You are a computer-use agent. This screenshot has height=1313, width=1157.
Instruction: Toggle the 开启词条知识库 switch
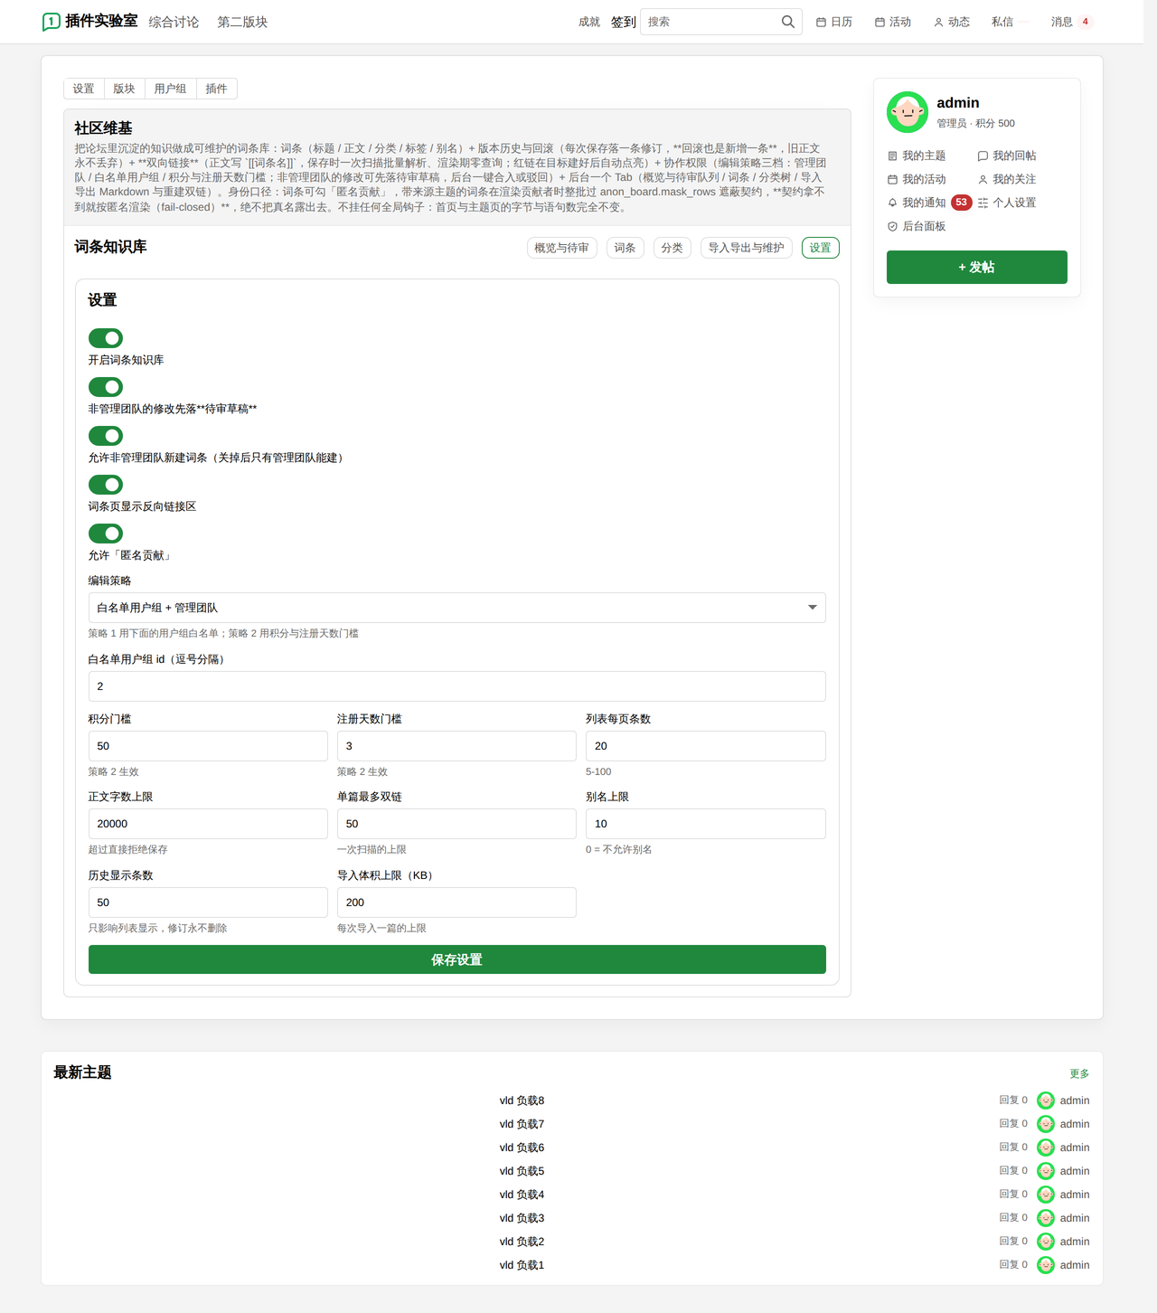[x=106, y=338]
